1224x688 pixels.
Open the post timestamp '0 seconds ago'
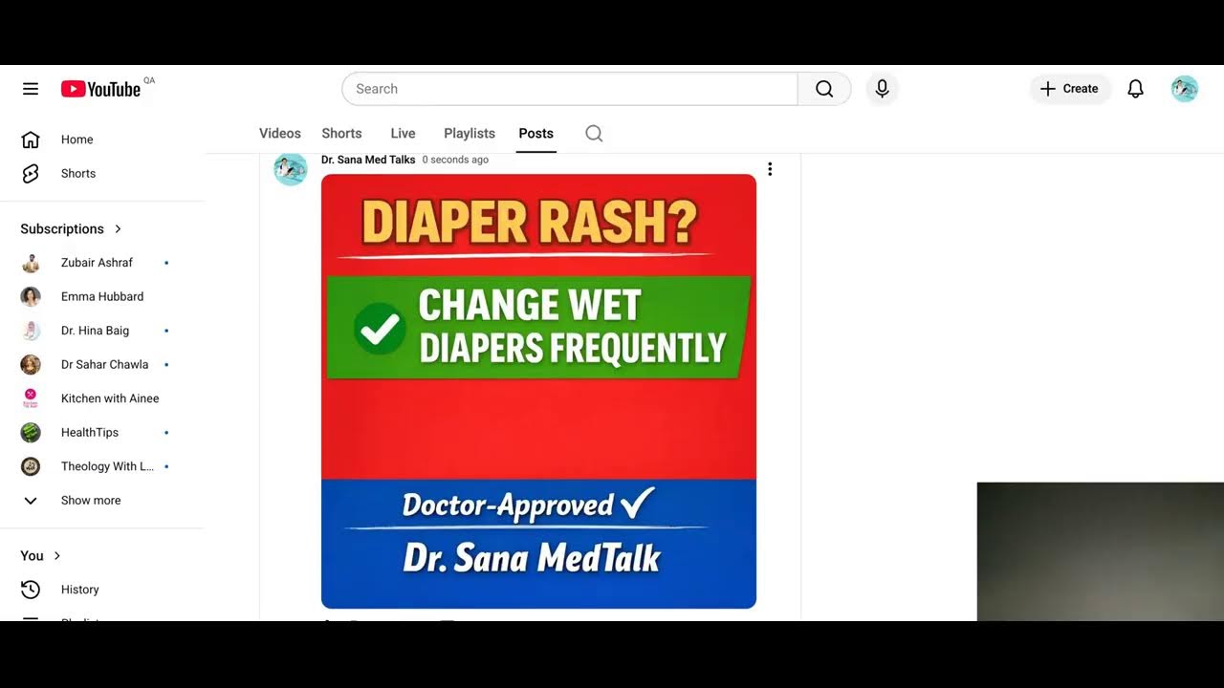click(x=455, y=160)
